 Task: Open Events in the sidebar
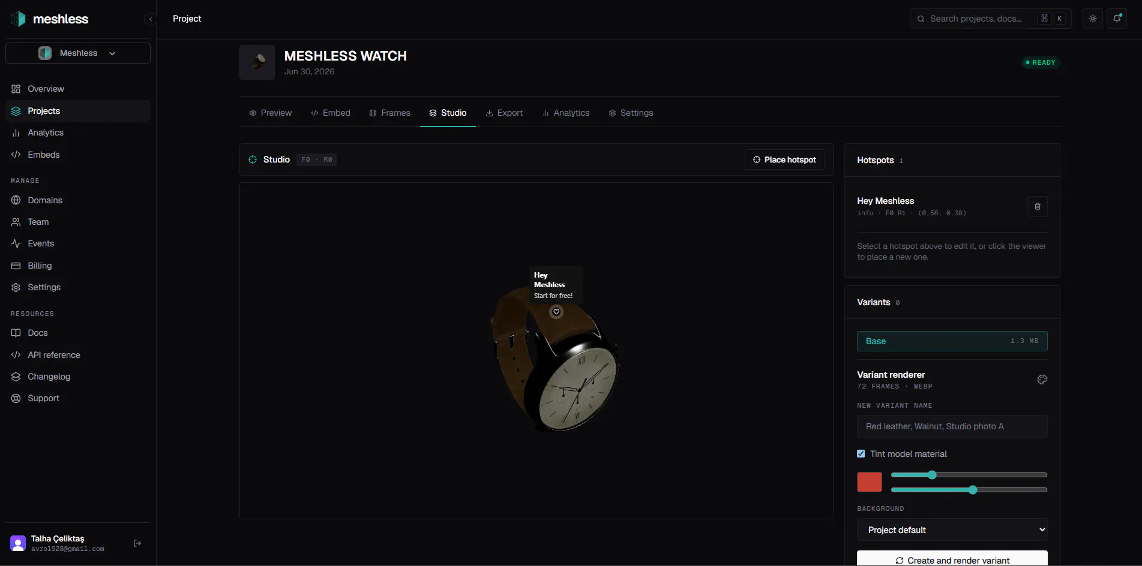pyautogui.click(x=78, y=243)
